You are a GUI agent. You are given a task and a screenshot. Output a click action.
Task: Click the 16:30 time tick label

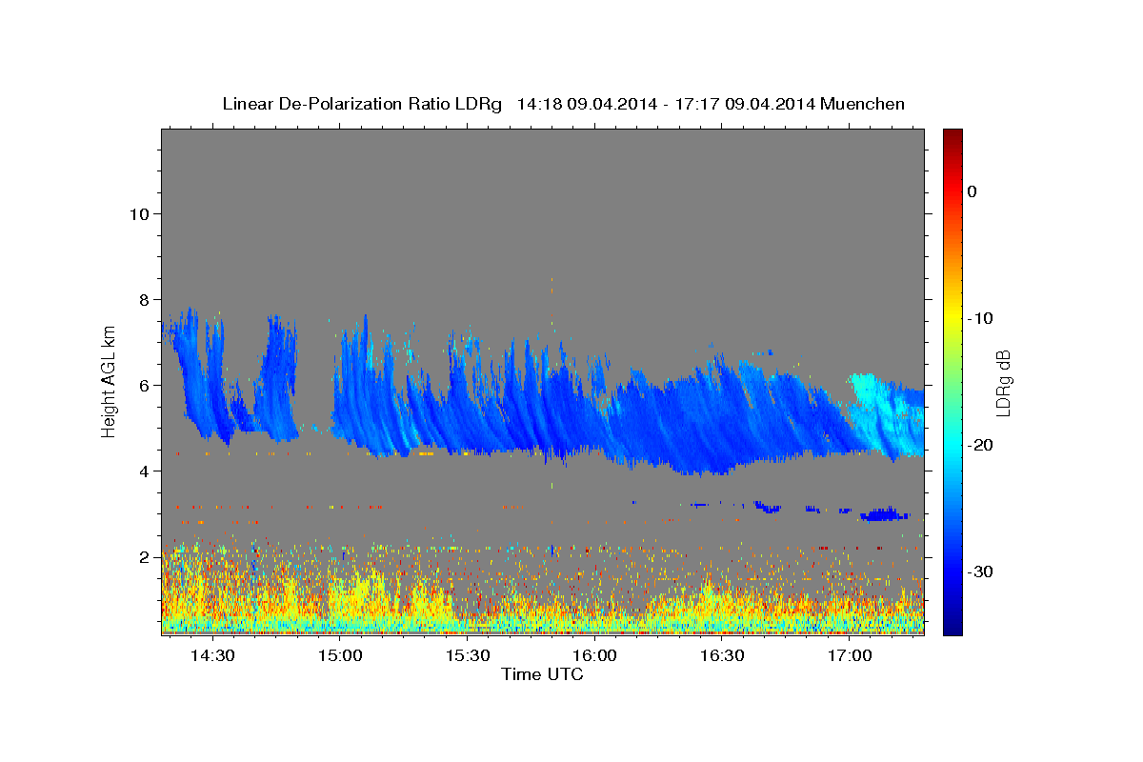[x=723, y=656]
